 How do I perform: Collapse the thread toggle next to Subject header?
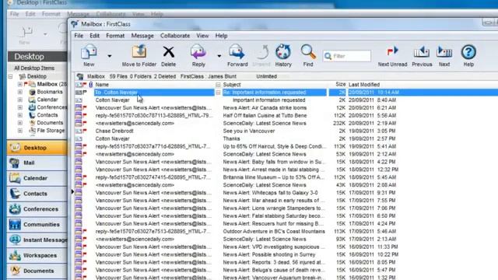(218, 85)
